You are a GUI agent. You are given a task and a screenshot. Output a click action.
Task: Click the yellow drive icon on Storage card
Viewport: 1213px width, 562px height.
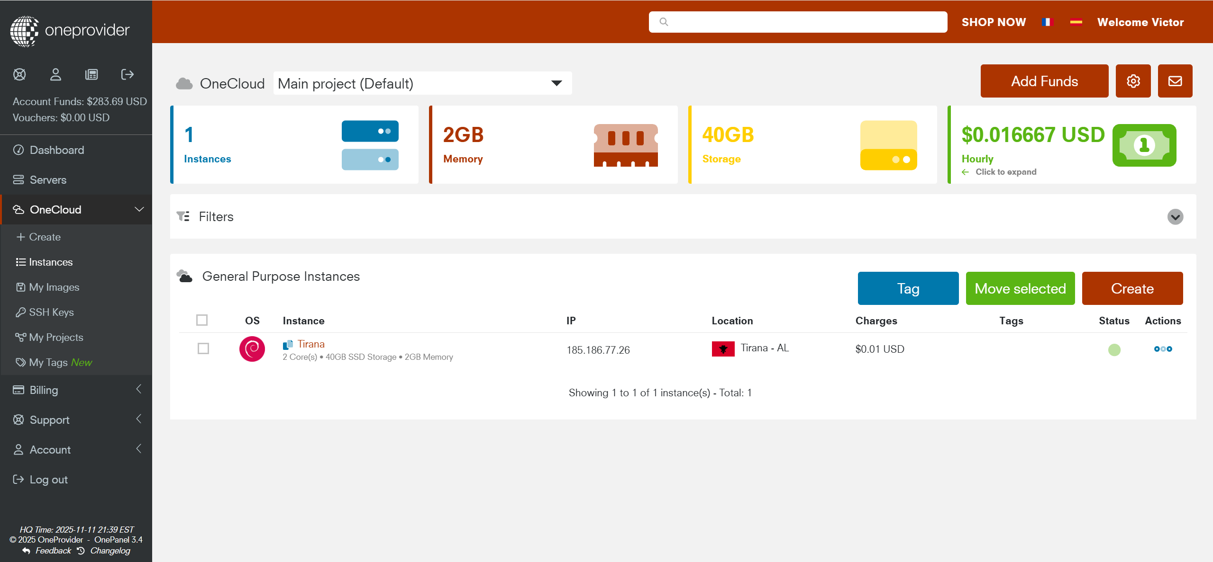889,145
